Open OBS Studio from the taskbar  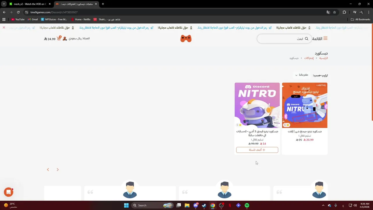coord(221,205)
